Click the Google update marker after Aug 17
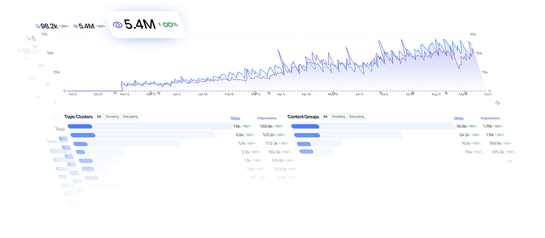This screenshot has height=238, width=545. [x=446, y=93]
